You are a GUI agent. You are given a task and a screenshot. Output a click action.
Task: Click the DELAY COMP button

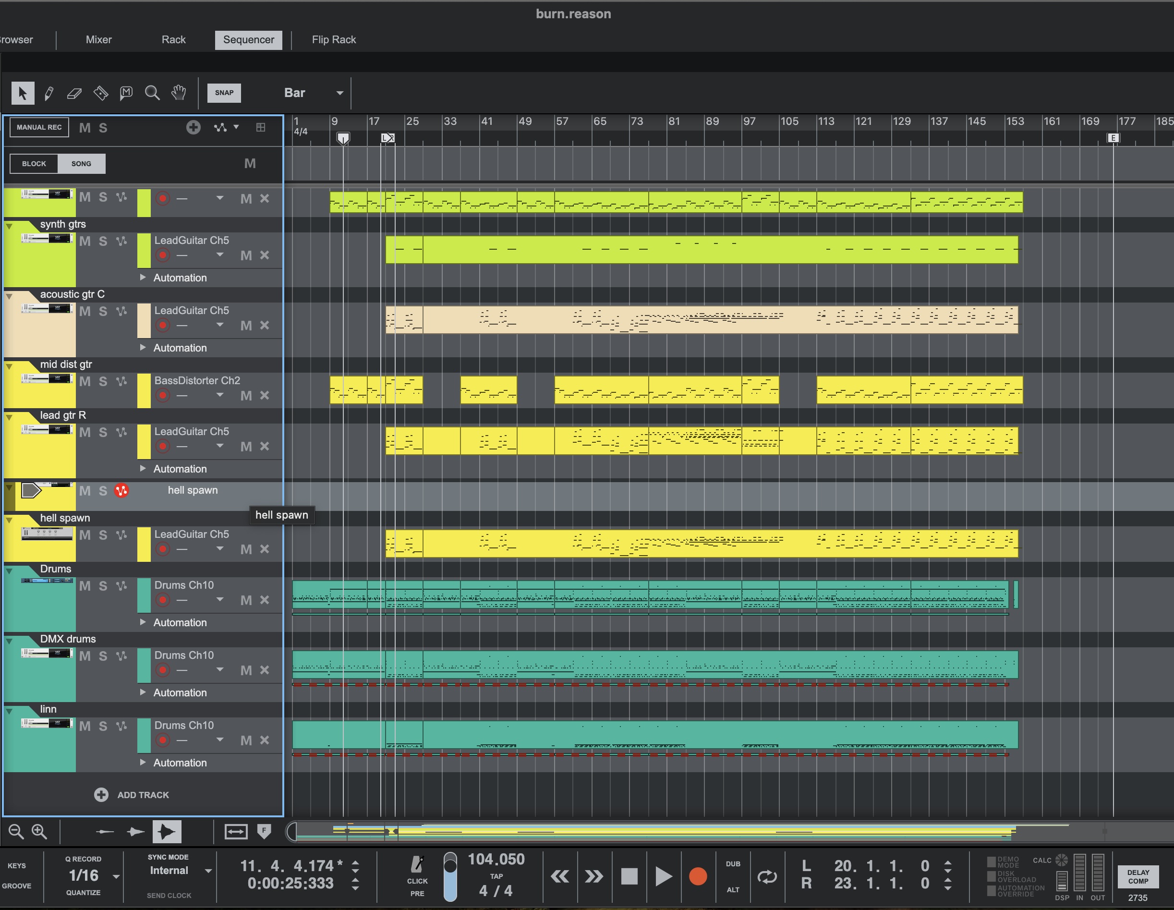tap(1138, 877)
